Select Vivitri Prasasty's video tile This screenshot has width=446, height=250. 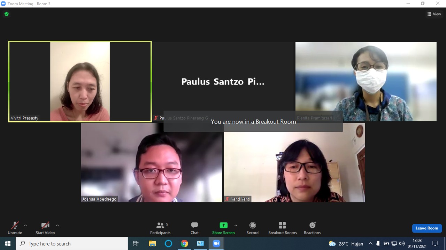(x=80, y=81)
